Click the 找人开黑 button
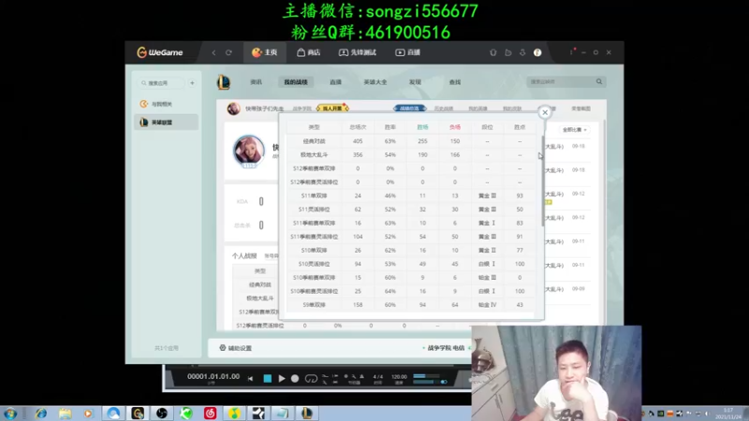The image size is (749, 421). pyautogui.click(x=332, y=109)
